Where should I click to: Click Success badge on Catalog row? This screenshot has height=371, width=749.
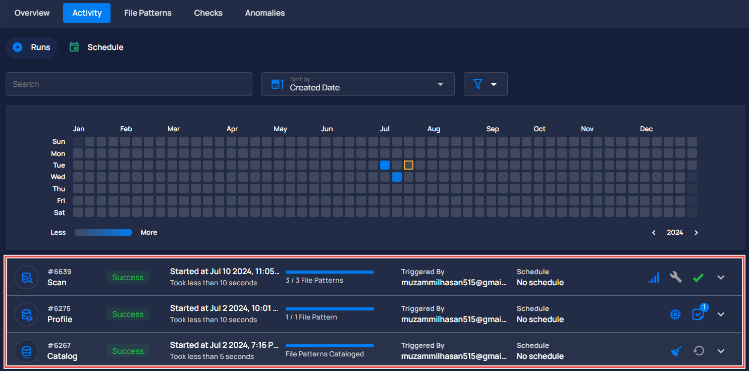(x=128, y=351)
